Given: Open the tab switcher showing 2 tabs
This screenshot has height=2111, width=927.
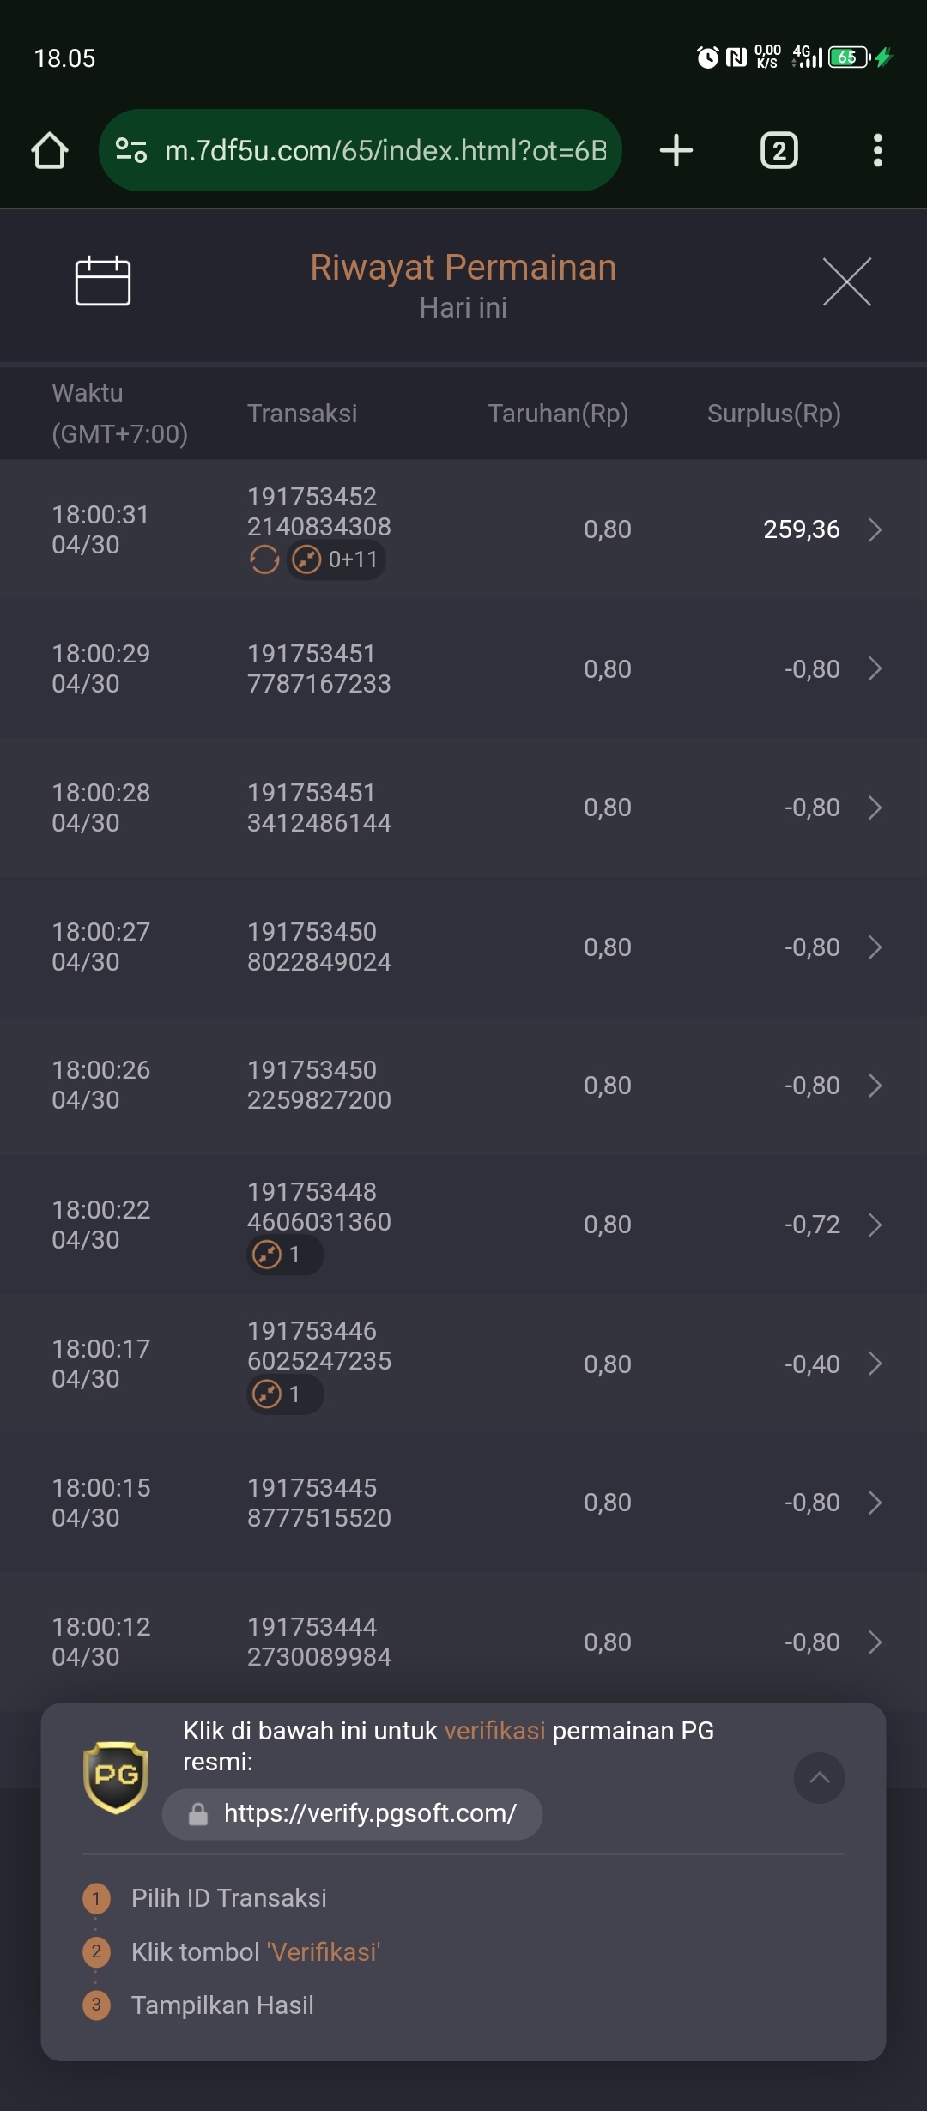Looking at the screenshot, I should [779, 150].
